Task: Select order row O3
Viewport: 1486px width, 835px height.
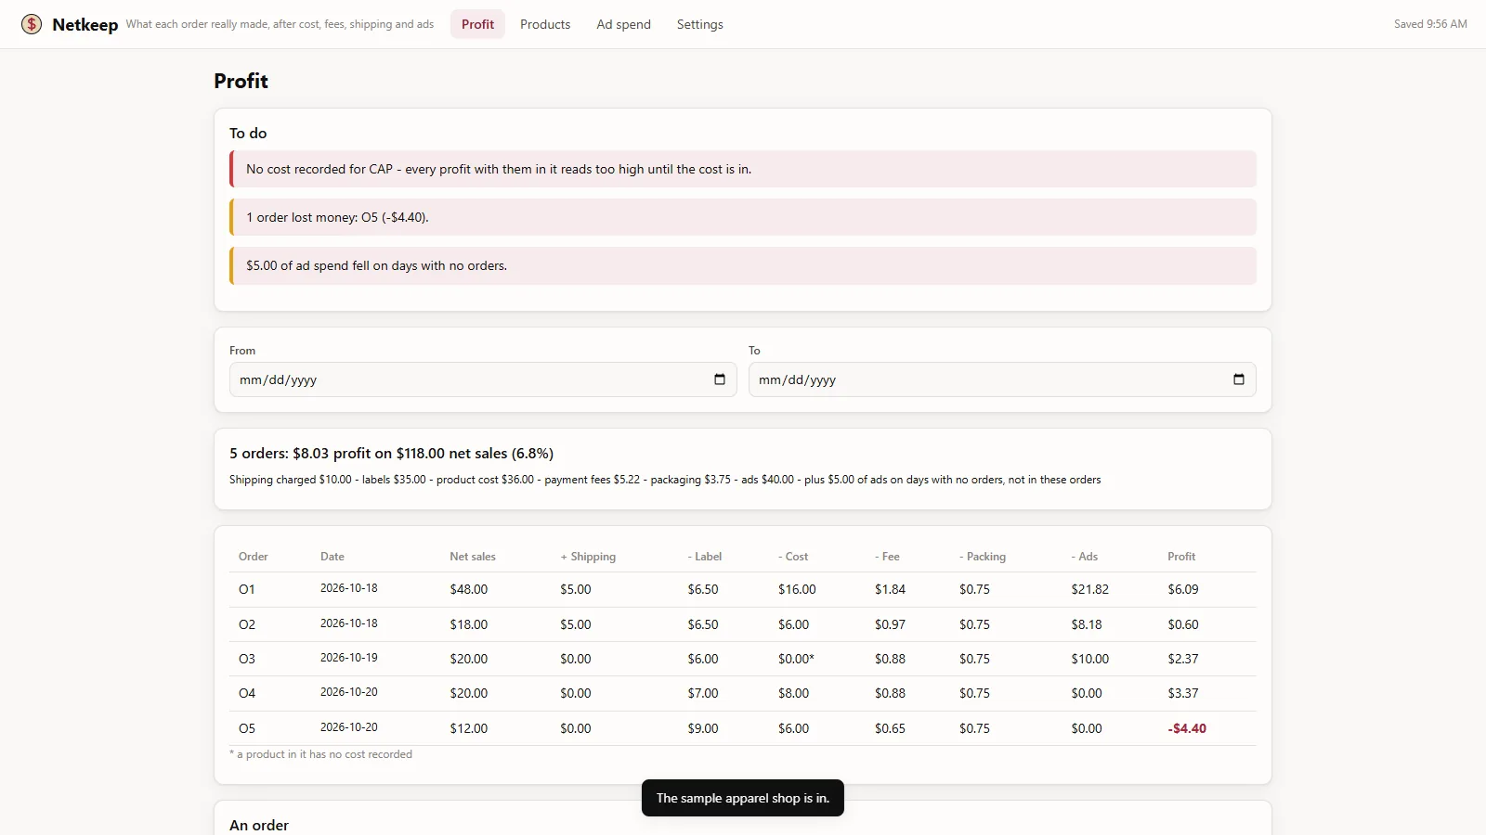Action: (743, 659)
